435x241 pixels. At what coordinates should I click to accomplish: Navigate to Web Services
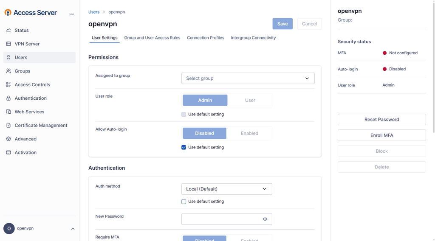(40, 112)
